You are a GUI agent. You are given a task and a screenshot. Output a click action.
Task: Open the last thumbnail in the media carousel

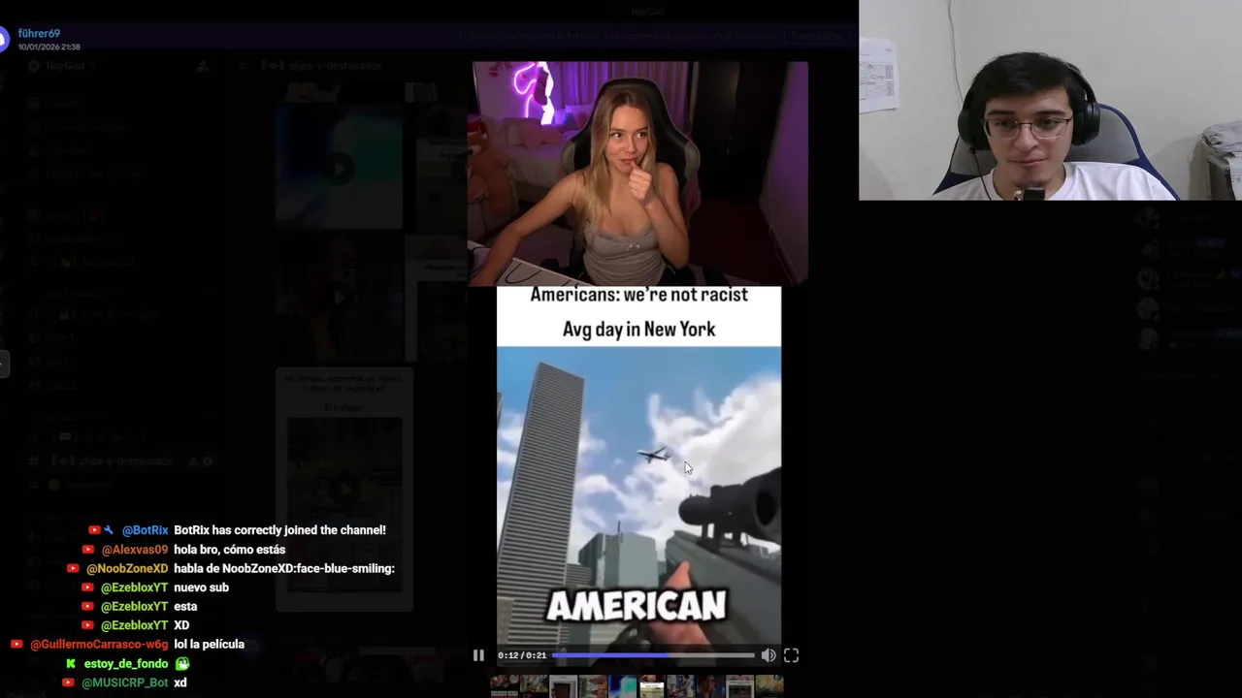(769, 687)
